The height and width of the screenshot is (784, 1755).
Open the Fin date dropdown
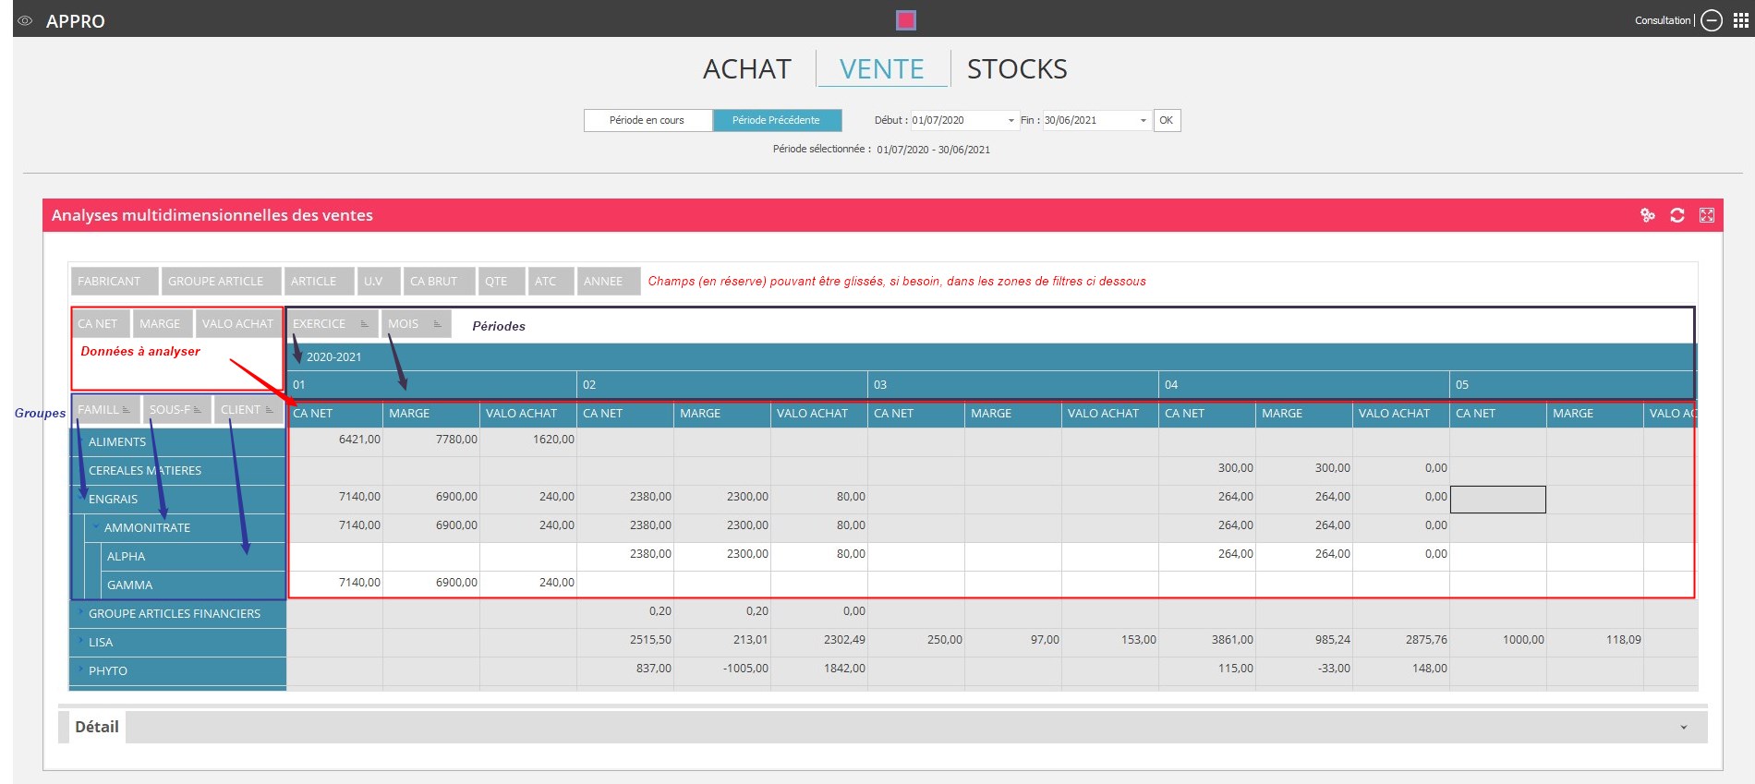(x=1143, y=121)
